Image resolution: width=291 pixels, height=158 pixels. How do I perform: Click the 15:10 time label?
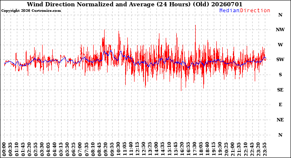point(169,149)
